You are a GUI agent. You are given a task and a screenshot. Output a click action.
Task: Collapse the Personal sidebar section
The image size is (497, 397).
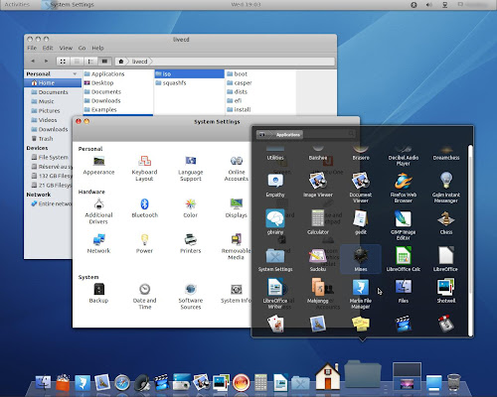[x=75, y=73]
